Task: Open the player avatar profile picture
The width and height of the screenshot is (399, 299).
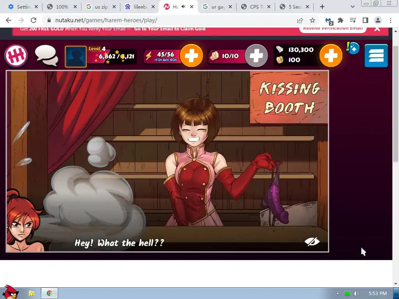Action: tap(76, 56)
